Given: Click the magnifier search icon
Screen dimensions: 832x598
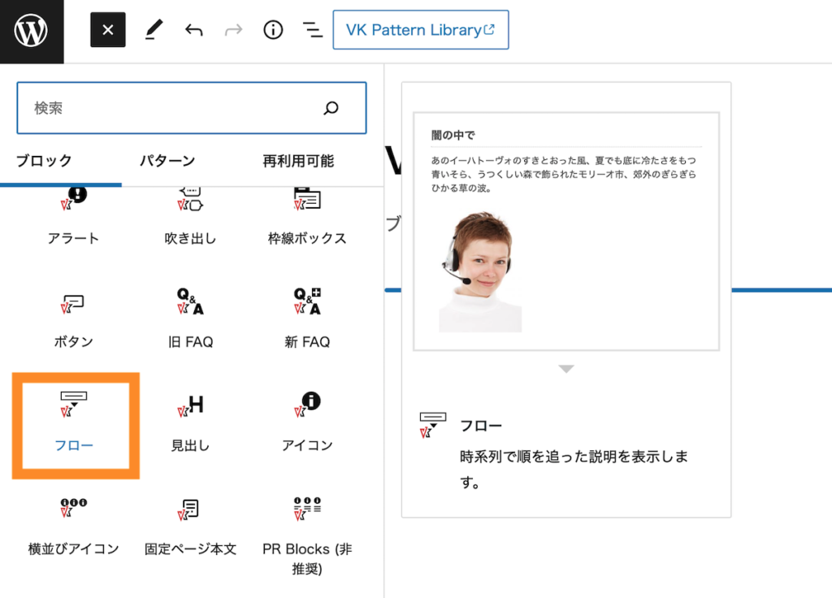Looking at the screenshot, I should pyautogui.click(x=331, y=108).
